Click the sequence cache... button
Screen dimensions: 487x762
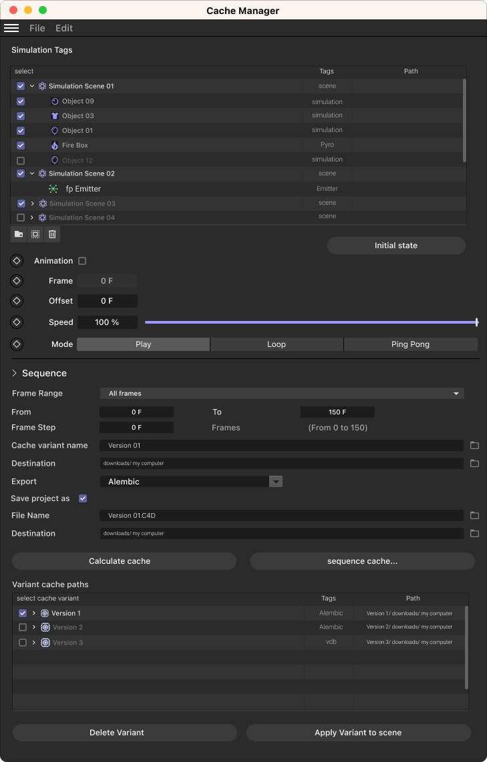coord(363,560)
